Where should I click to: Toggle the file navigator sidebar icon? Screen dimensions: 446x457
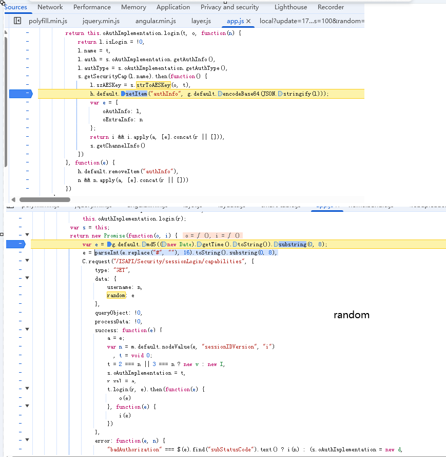coord(17,21)
